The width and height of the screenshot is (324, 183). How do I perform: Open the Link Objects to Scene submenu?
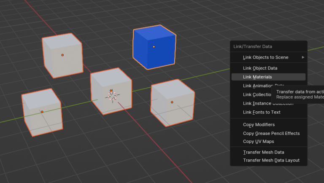[x=265, y=57]
